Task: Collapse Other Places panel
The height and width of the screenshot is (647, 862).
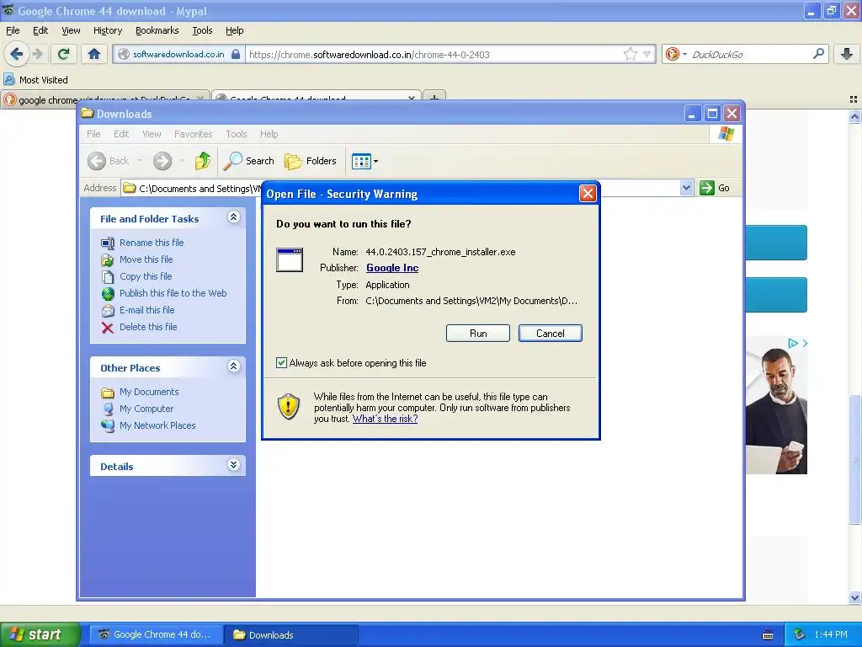Action: [234, 366]
